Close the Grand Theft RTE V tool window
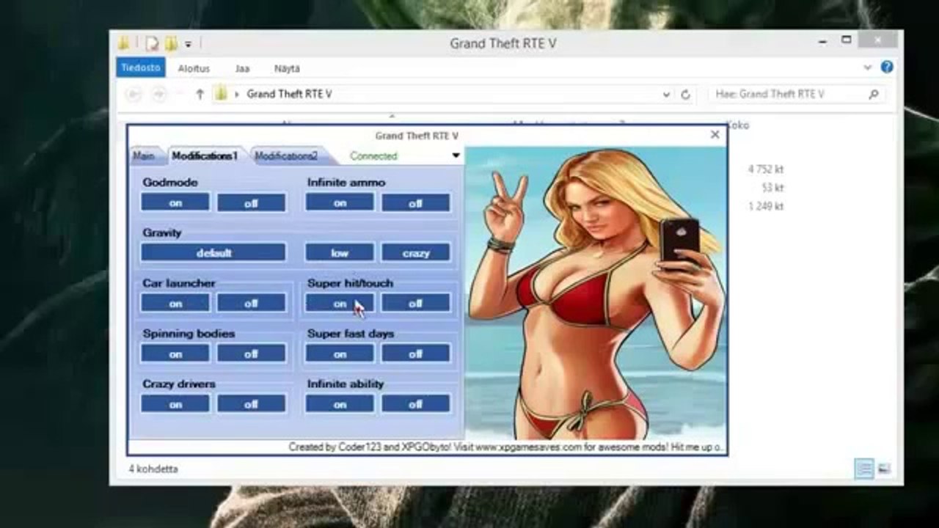Screen dimensions: 939x528 [x=715, y=135]
